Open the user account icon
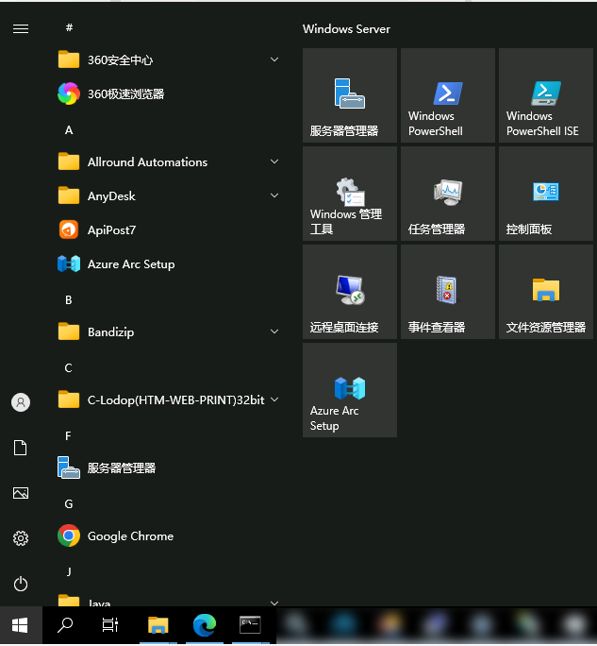This screenshot has width=597, height=646. 21,402
